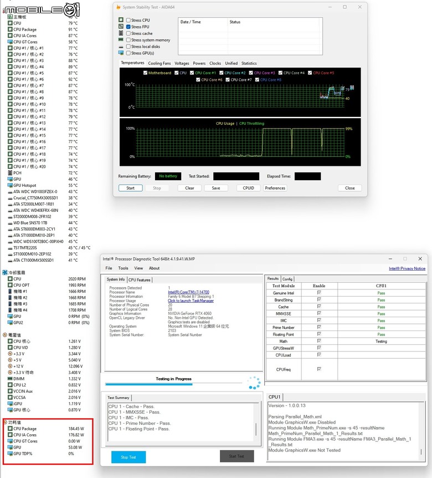Open Preferences in stability test
The image size is (432, 478).
pyautogui.click(x=275, y=188)
